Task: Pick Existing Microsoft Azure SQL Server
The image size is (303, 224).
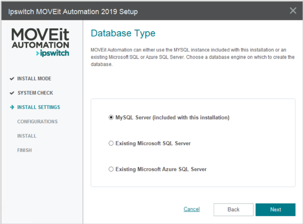Action: pyautogui.click(x=111, y=169)
